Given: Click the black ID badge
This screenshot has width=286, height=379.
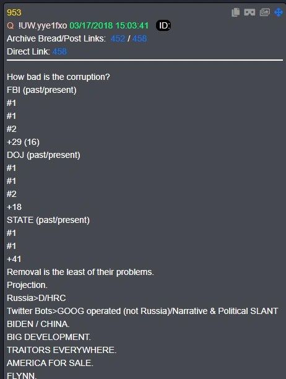Looking at the screenshot, I should tap(163, 25).
